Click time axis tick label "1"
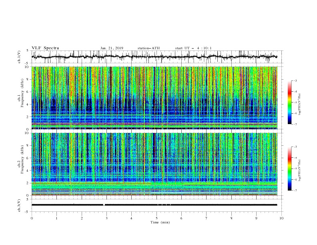 56,218
